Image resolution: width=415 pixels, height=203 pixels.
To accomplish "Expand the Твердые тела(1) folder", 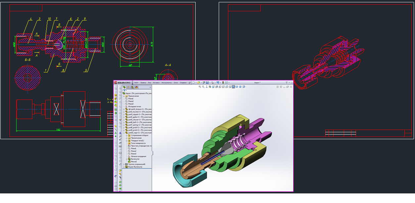I will point(126,141).
